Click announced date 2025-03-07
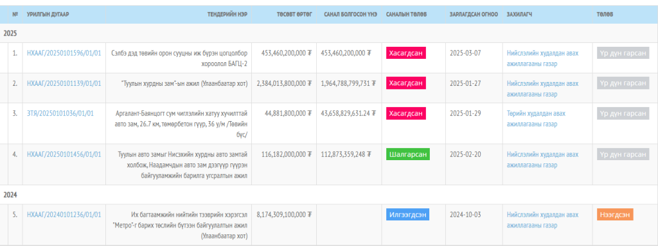 click(465, 53)
